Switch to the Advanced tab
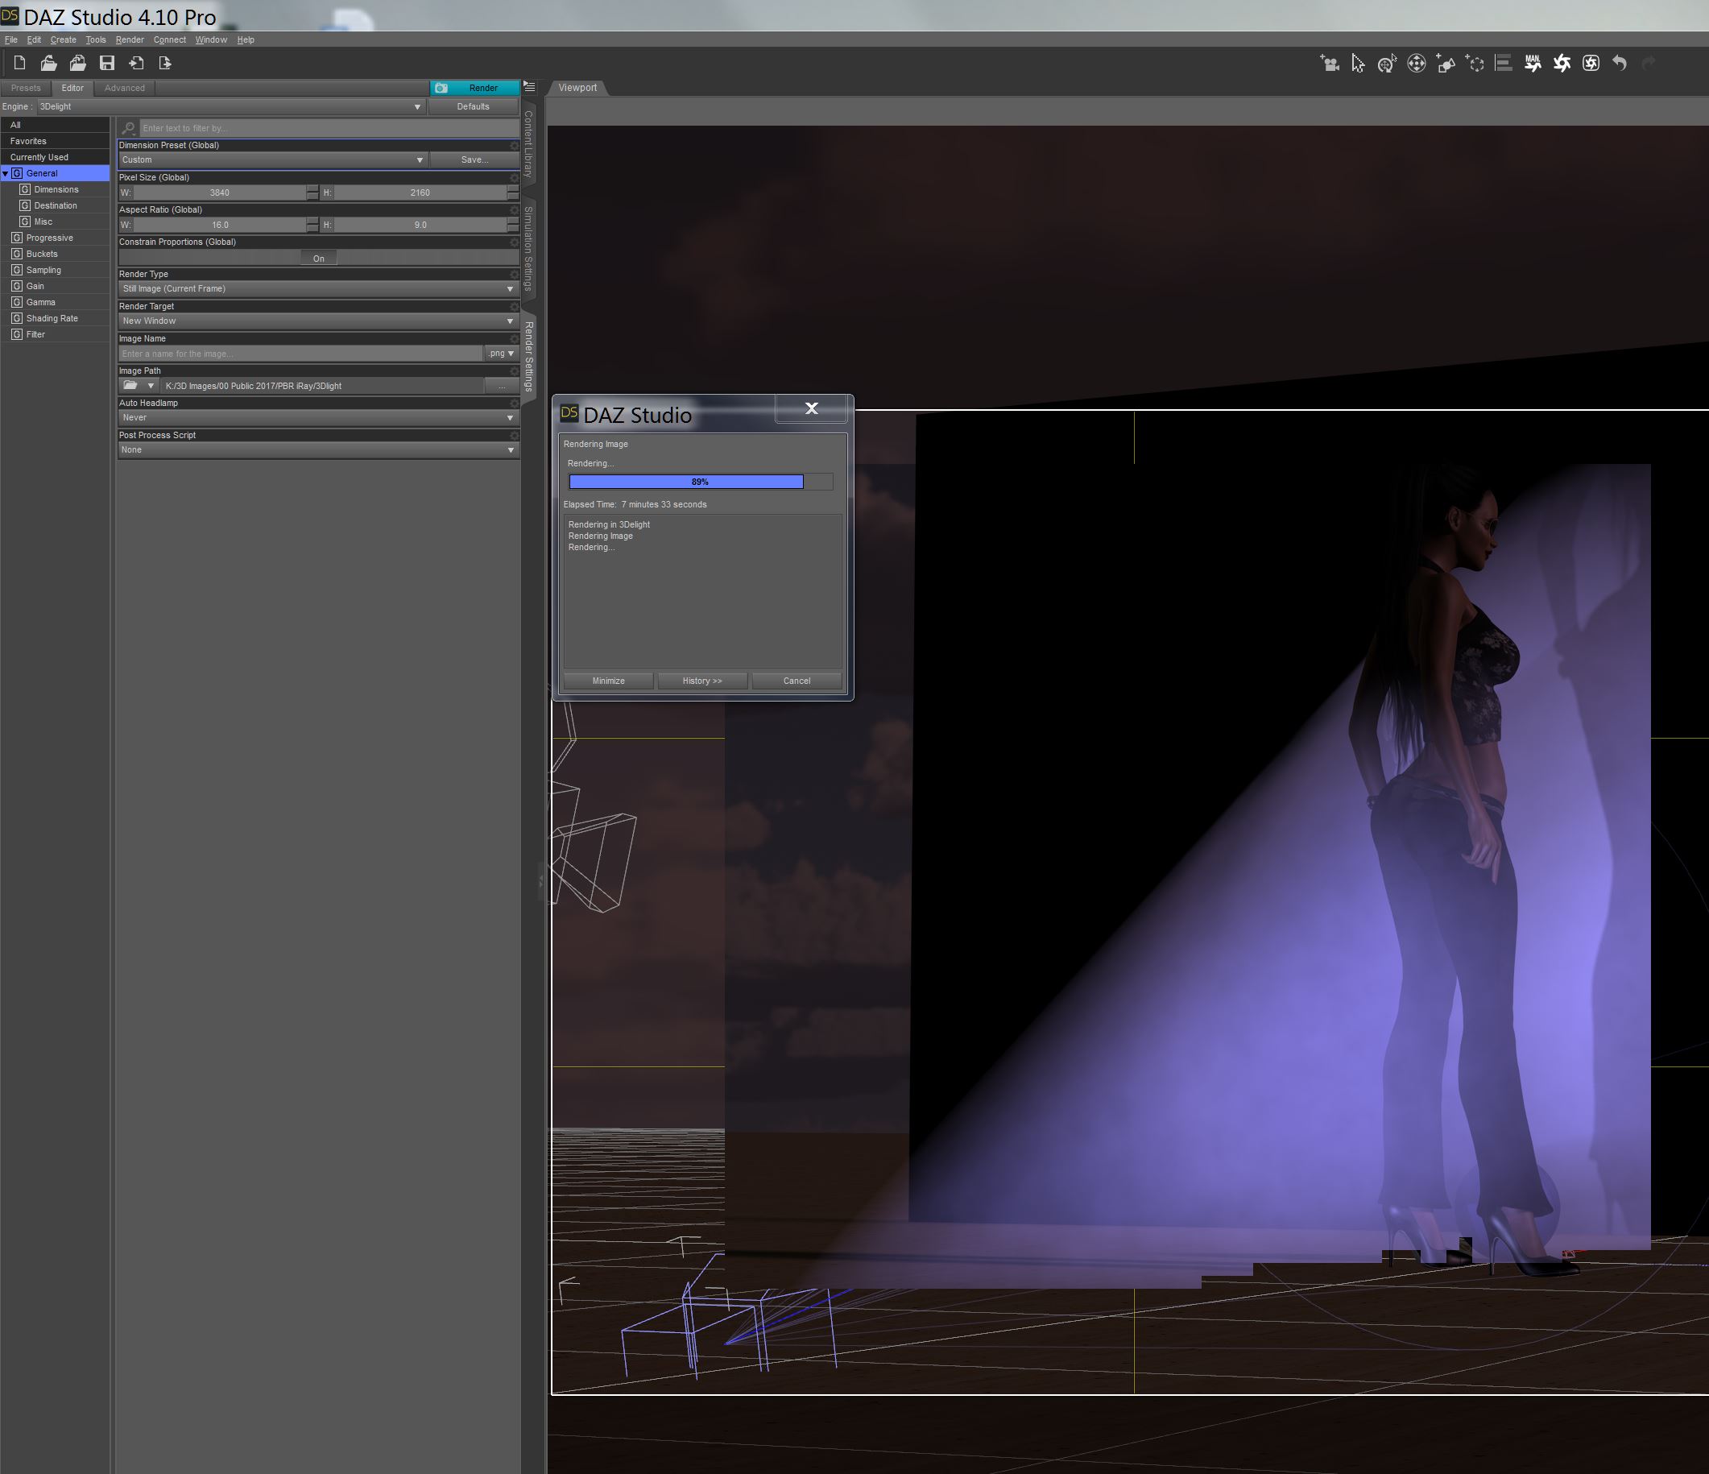The height and width of the screenshot is (1474, 1709). [x=125, y=89]
